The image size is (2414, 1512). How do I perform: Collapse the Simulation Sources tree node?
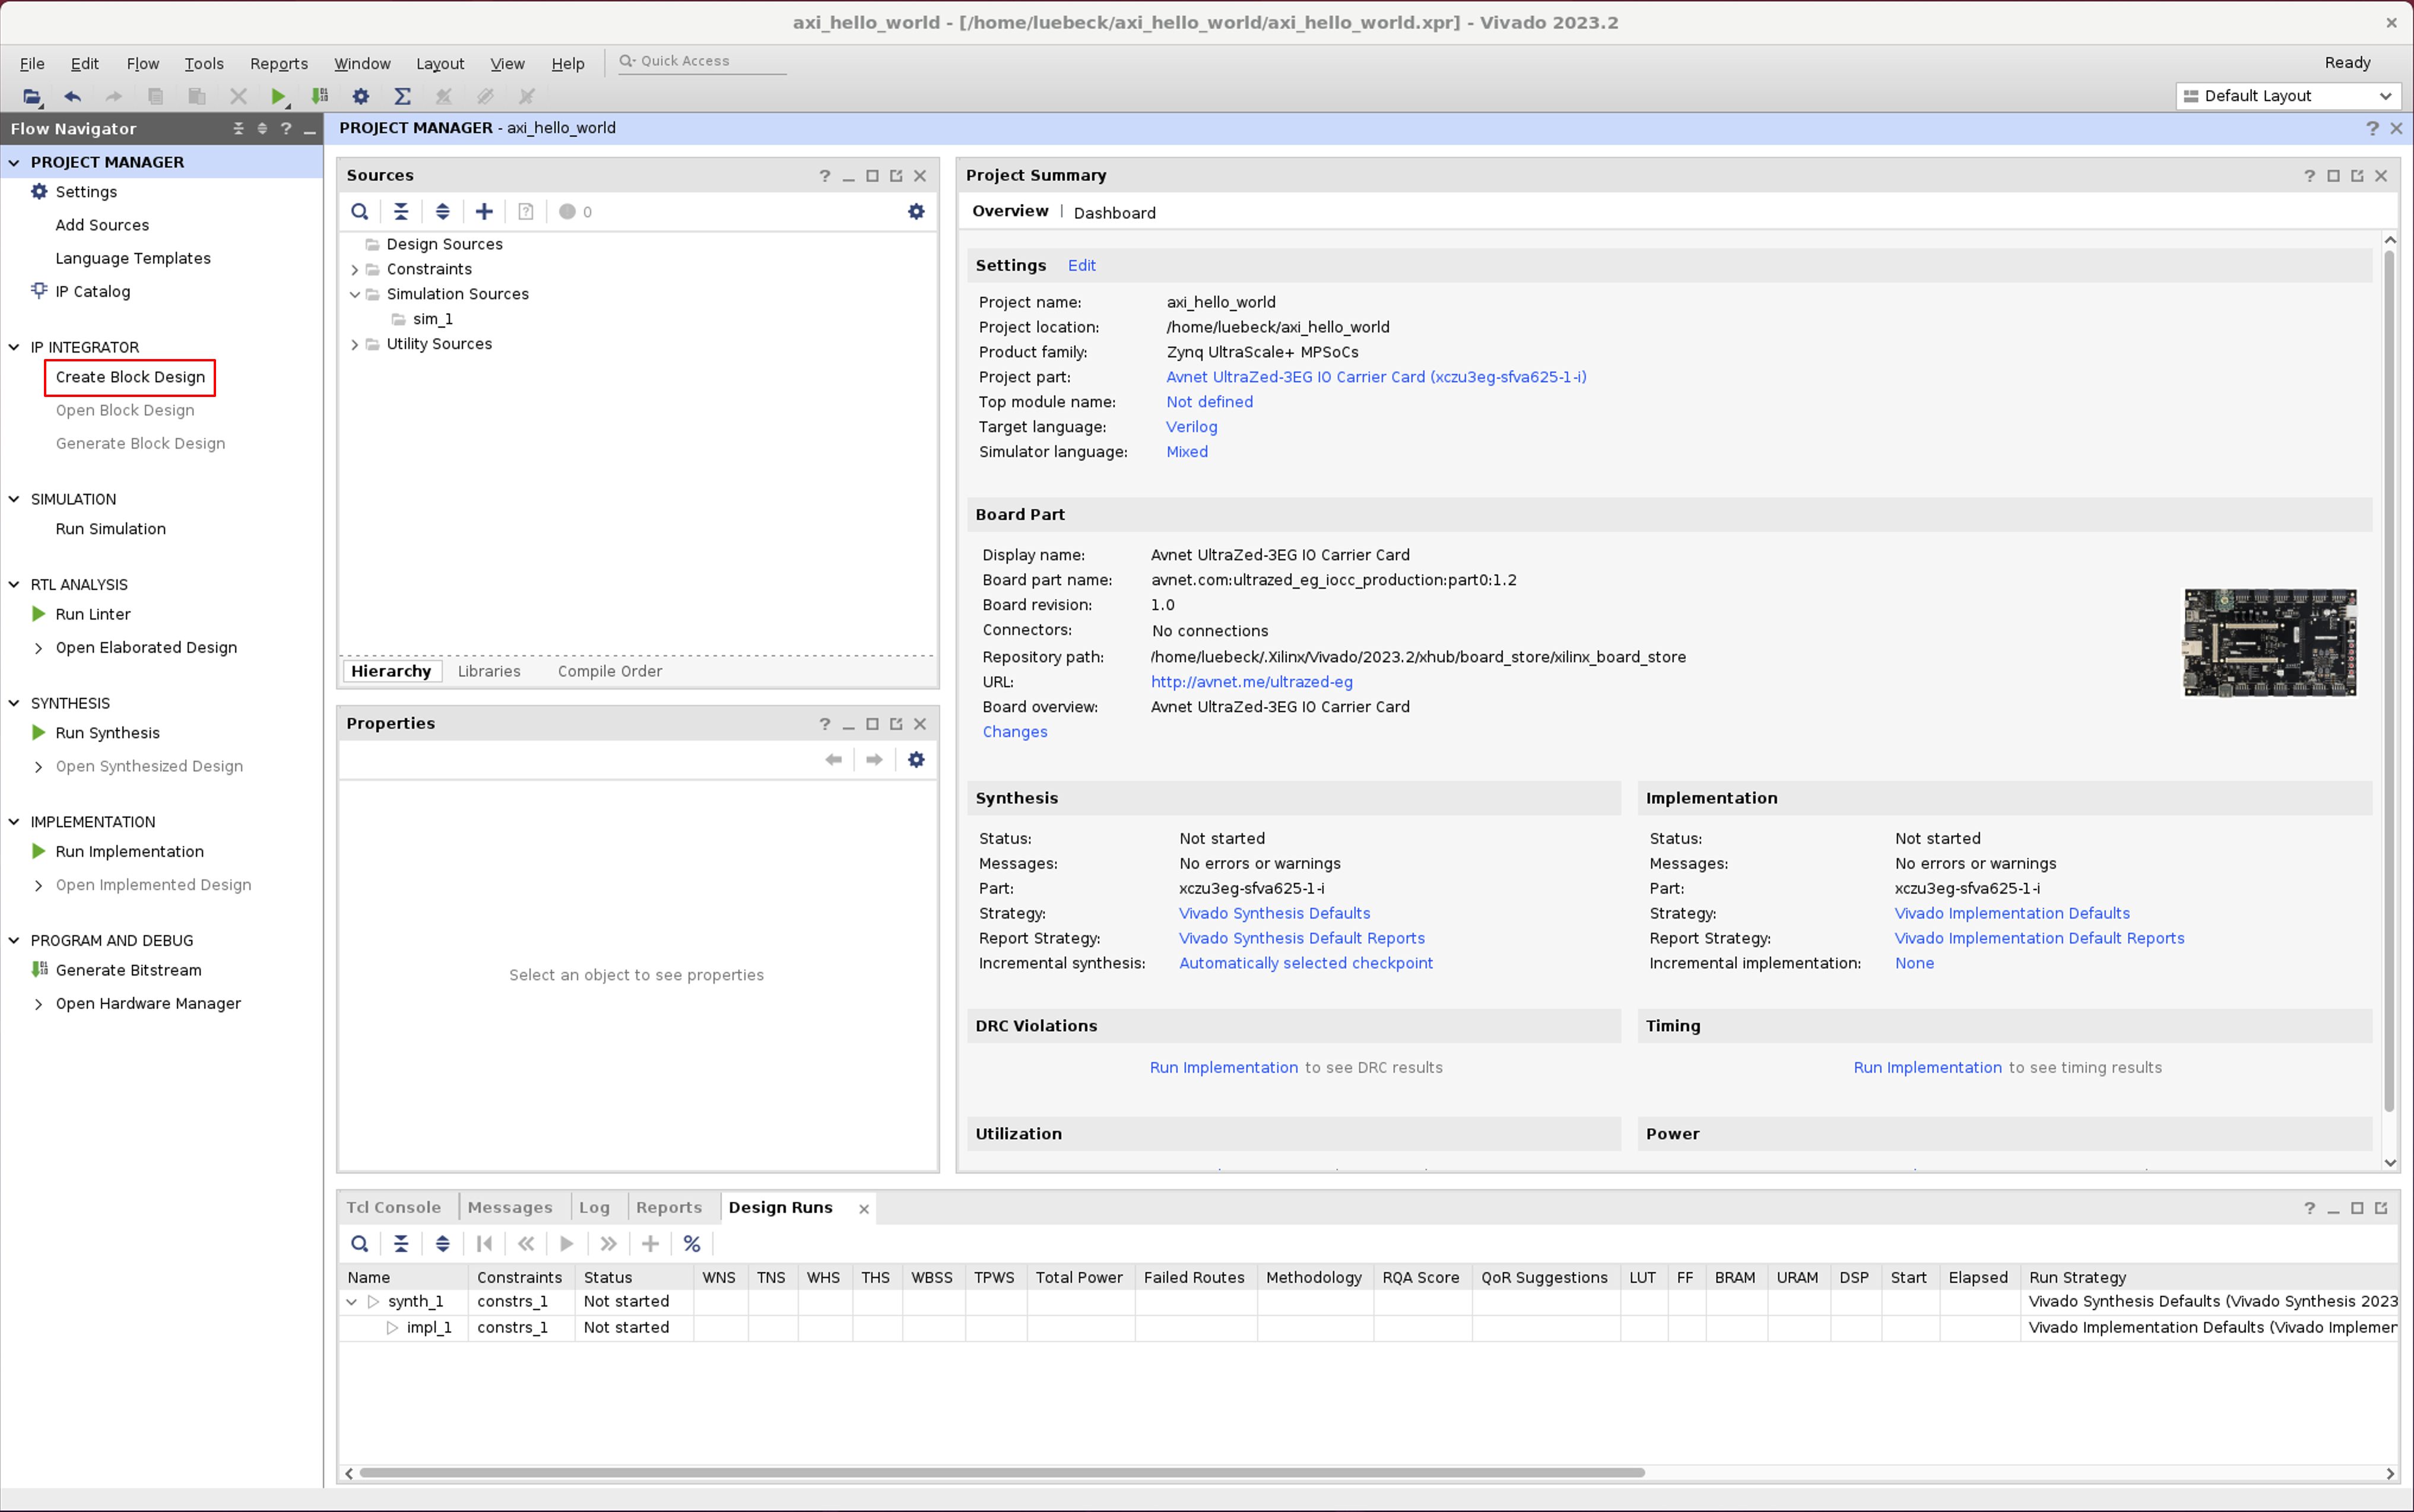(x=355, y=294)
